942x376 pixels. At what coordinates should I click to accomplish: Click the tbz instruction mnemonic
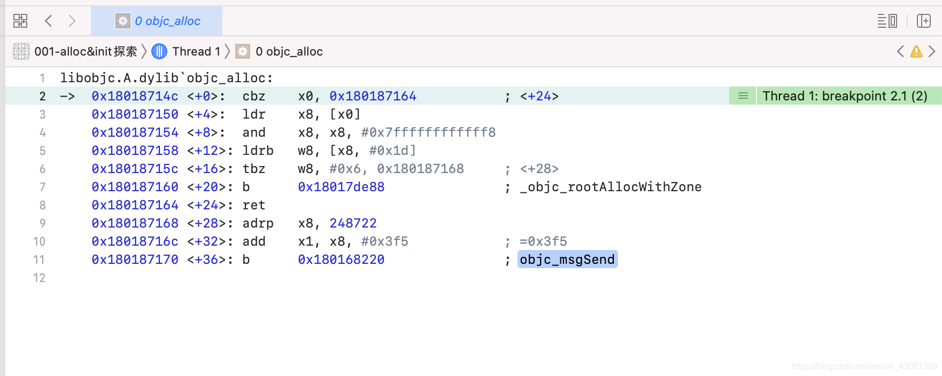254,169
